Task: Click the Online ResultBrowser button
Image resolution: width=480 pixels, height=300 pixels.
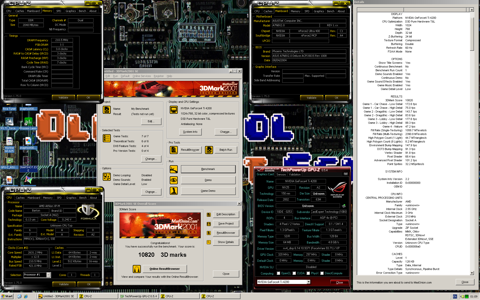Action: (x=165, y=269)
